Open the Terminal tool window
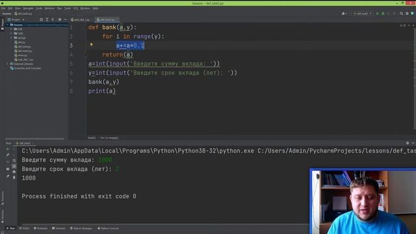Screen dimensions: 416x234 pos(58,228)
